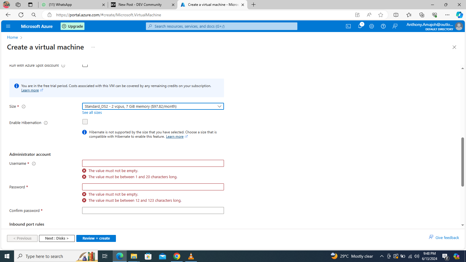The width and height of the screenshot is (466, 262).
Task: Switch to the WhatsApp tab
Action: 73,5
